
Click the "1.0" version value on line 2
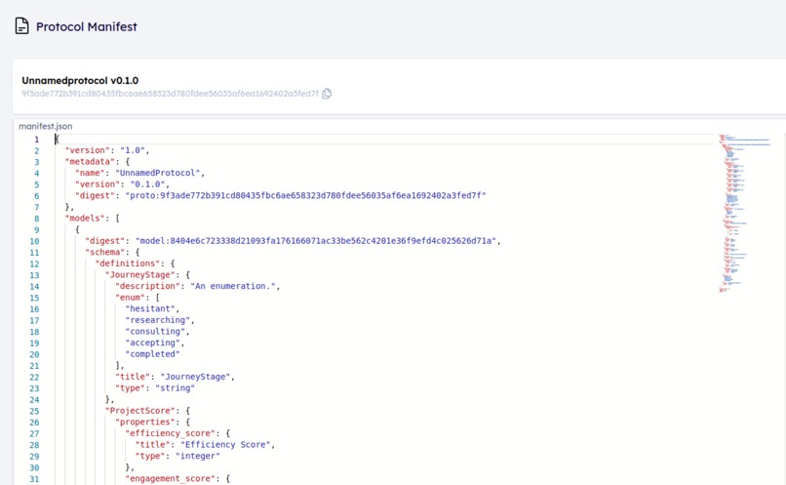tap(133, 150)
